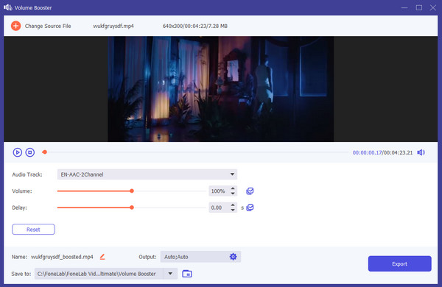Click the 00:00:00.17 current time readout
The width and height of the screenshot is (442, 287).
pyautogui.click(x=367, y=152)
